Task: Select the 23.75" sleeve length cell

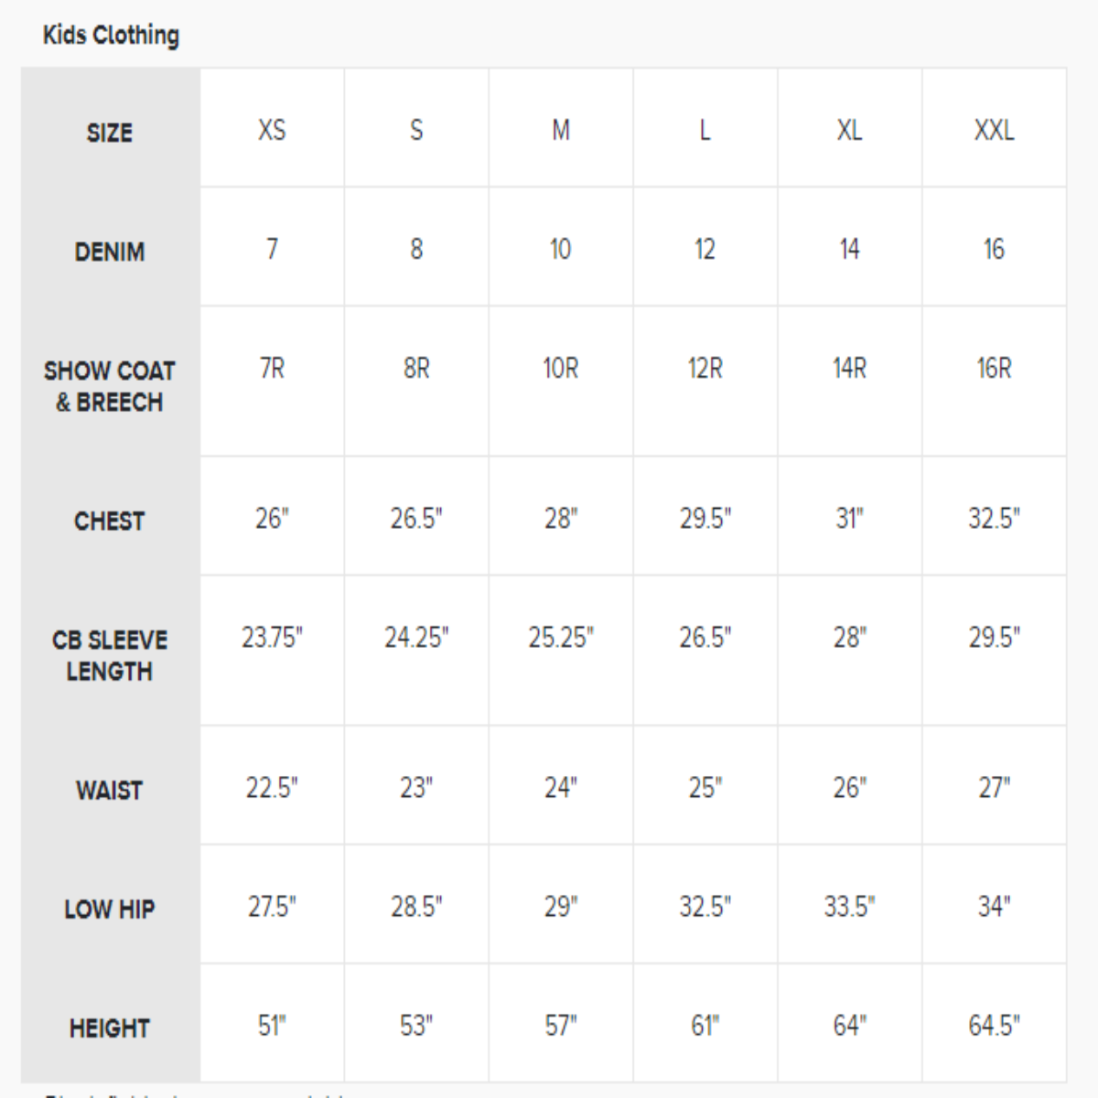Action: pyautogui.click(x=272, y=637)
